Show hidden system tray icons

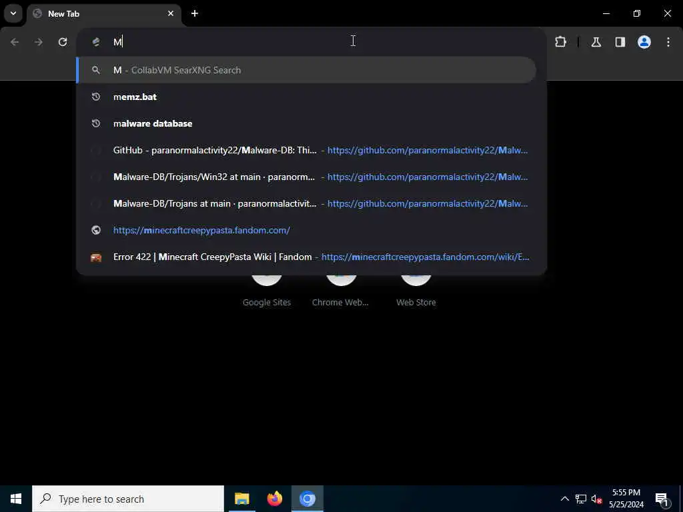pyautogui.click(x=564, y=499)
